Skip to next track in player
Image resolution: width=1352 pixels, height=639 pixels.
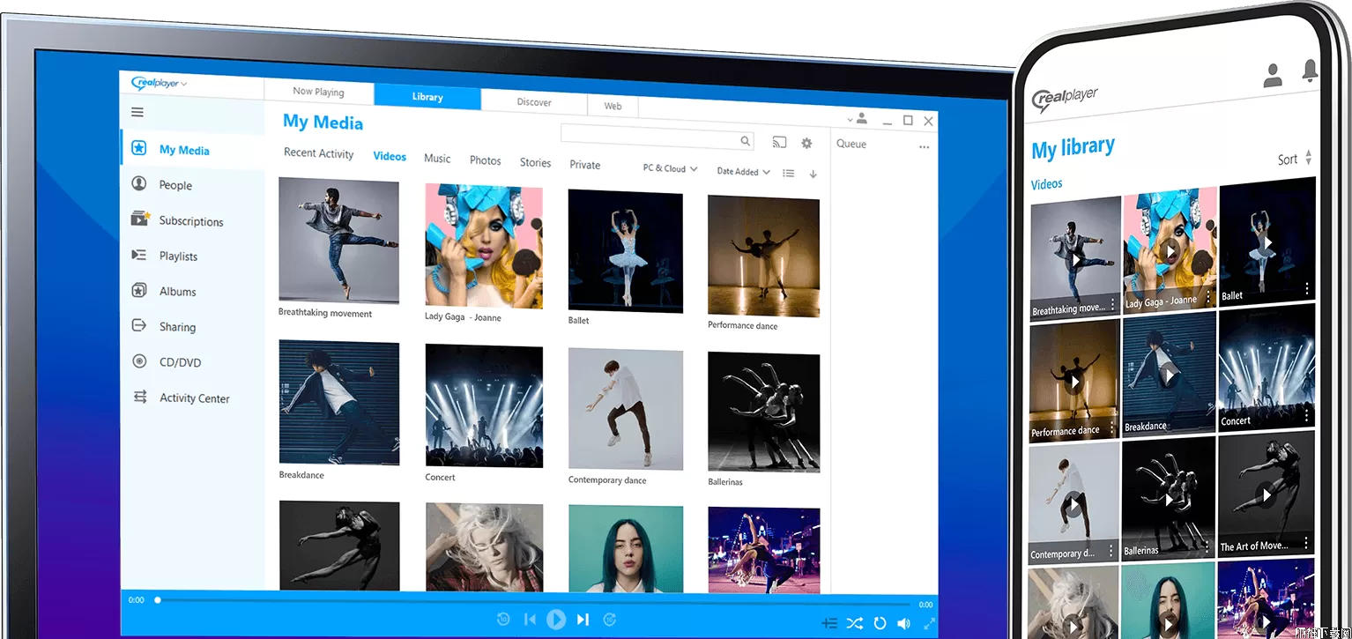coord(583,620)
